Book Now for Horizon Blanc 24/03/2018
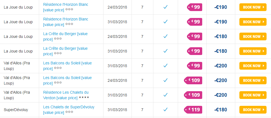 click(x=253, y=7)
